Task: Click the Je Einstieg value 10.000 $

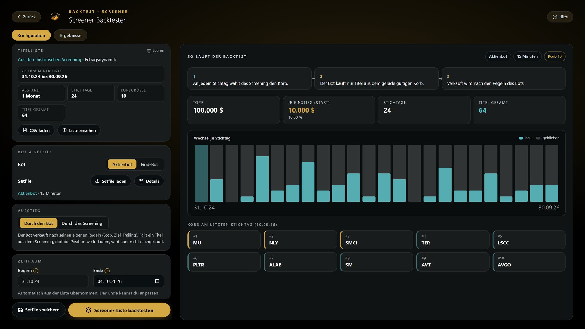Action: click(x=301, y=110)
